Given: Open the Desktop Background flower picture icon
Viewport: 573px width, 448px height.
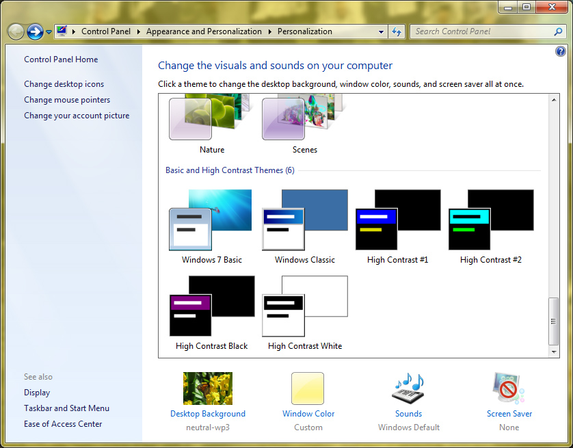Looking at the screenshot, I should [x=208, y=388].
